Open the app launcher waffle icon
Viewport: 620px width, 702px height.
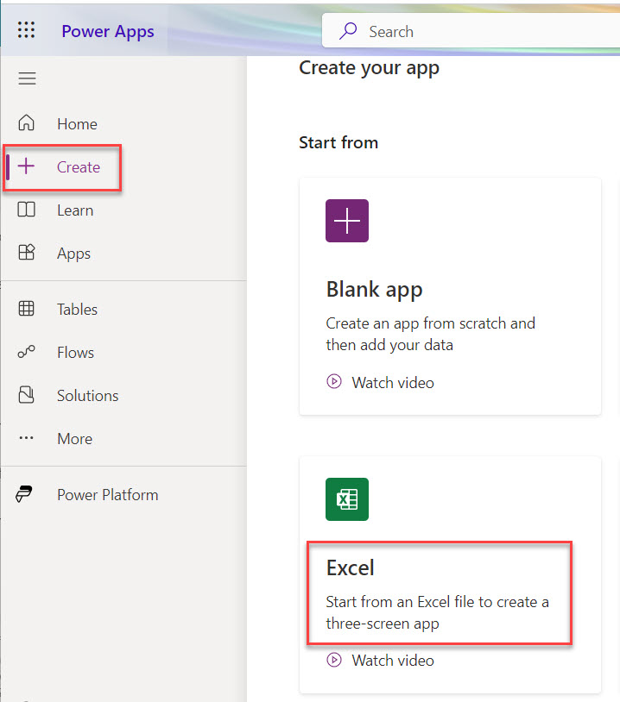(x=26, y=30)
